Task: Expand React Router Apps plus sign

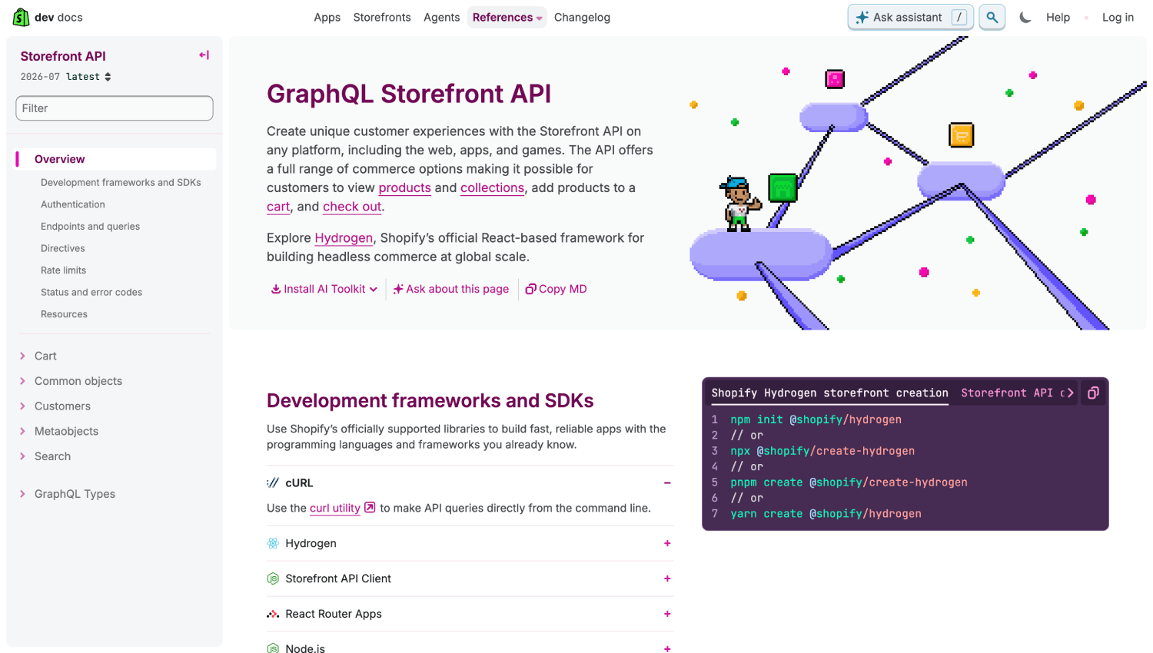Action: [x=667, y=614]
